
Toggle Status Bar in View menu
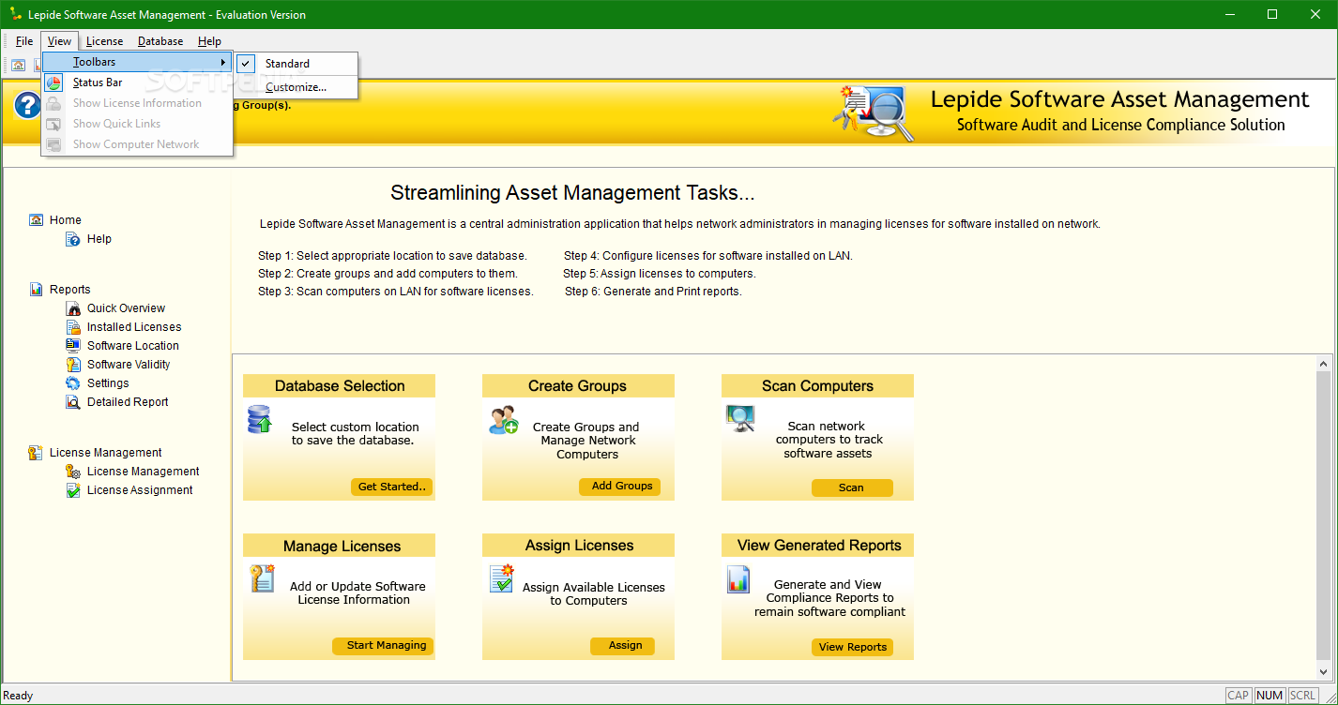137,82
